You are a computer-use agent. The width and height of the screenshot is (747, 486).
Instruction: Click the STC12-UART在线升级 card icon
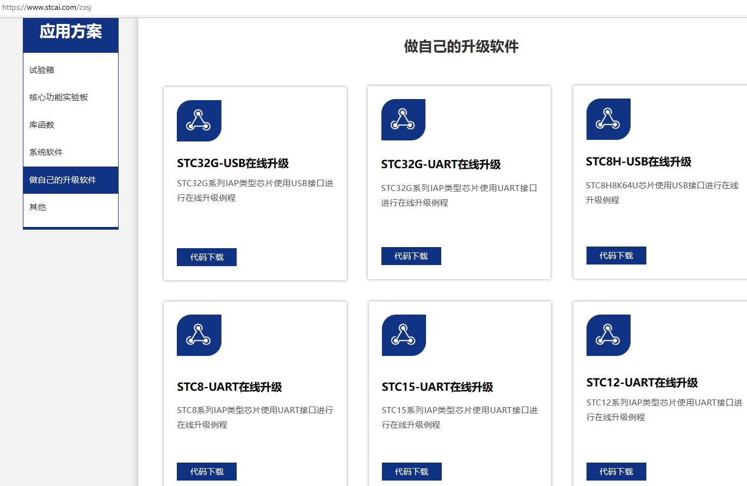tap(608, 334)
